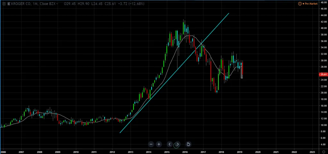Screen dimensions: 328x154
Task: Click the -3.72 (-12.68%) change value
Action: (131, 4)
